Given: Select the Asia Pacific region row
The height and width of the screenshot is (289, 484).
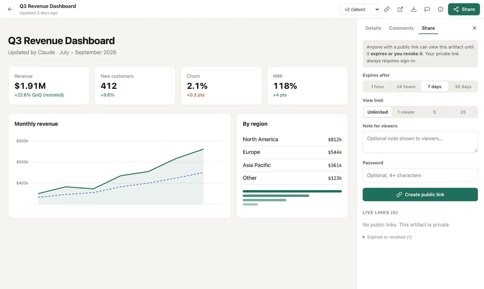Looking at the screenshot, I should tap(292, 165).
